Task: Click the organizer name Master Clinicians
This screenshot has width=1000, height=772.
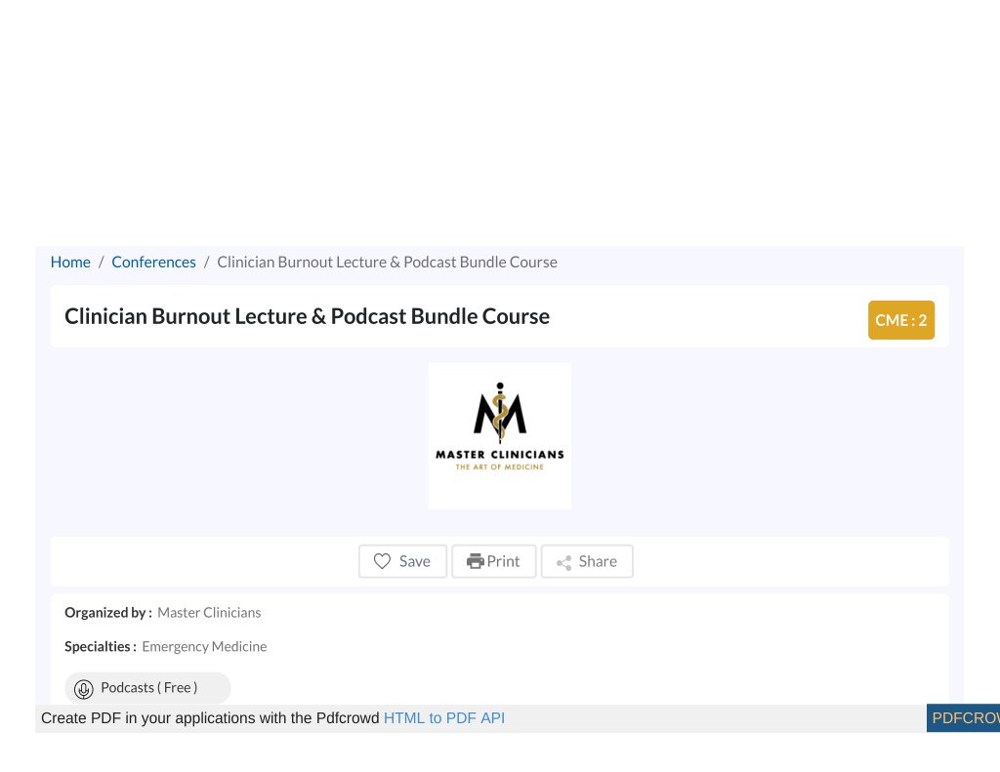Action: (209, 613)
